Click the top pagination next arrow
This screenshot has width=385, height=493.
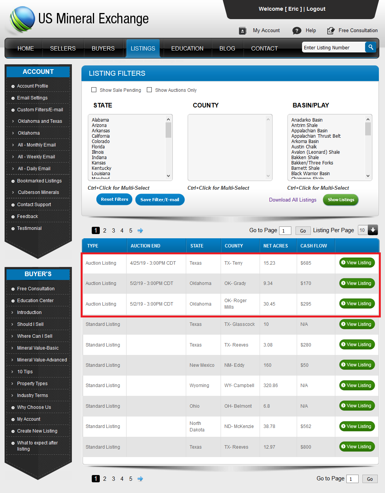[140, 231]
